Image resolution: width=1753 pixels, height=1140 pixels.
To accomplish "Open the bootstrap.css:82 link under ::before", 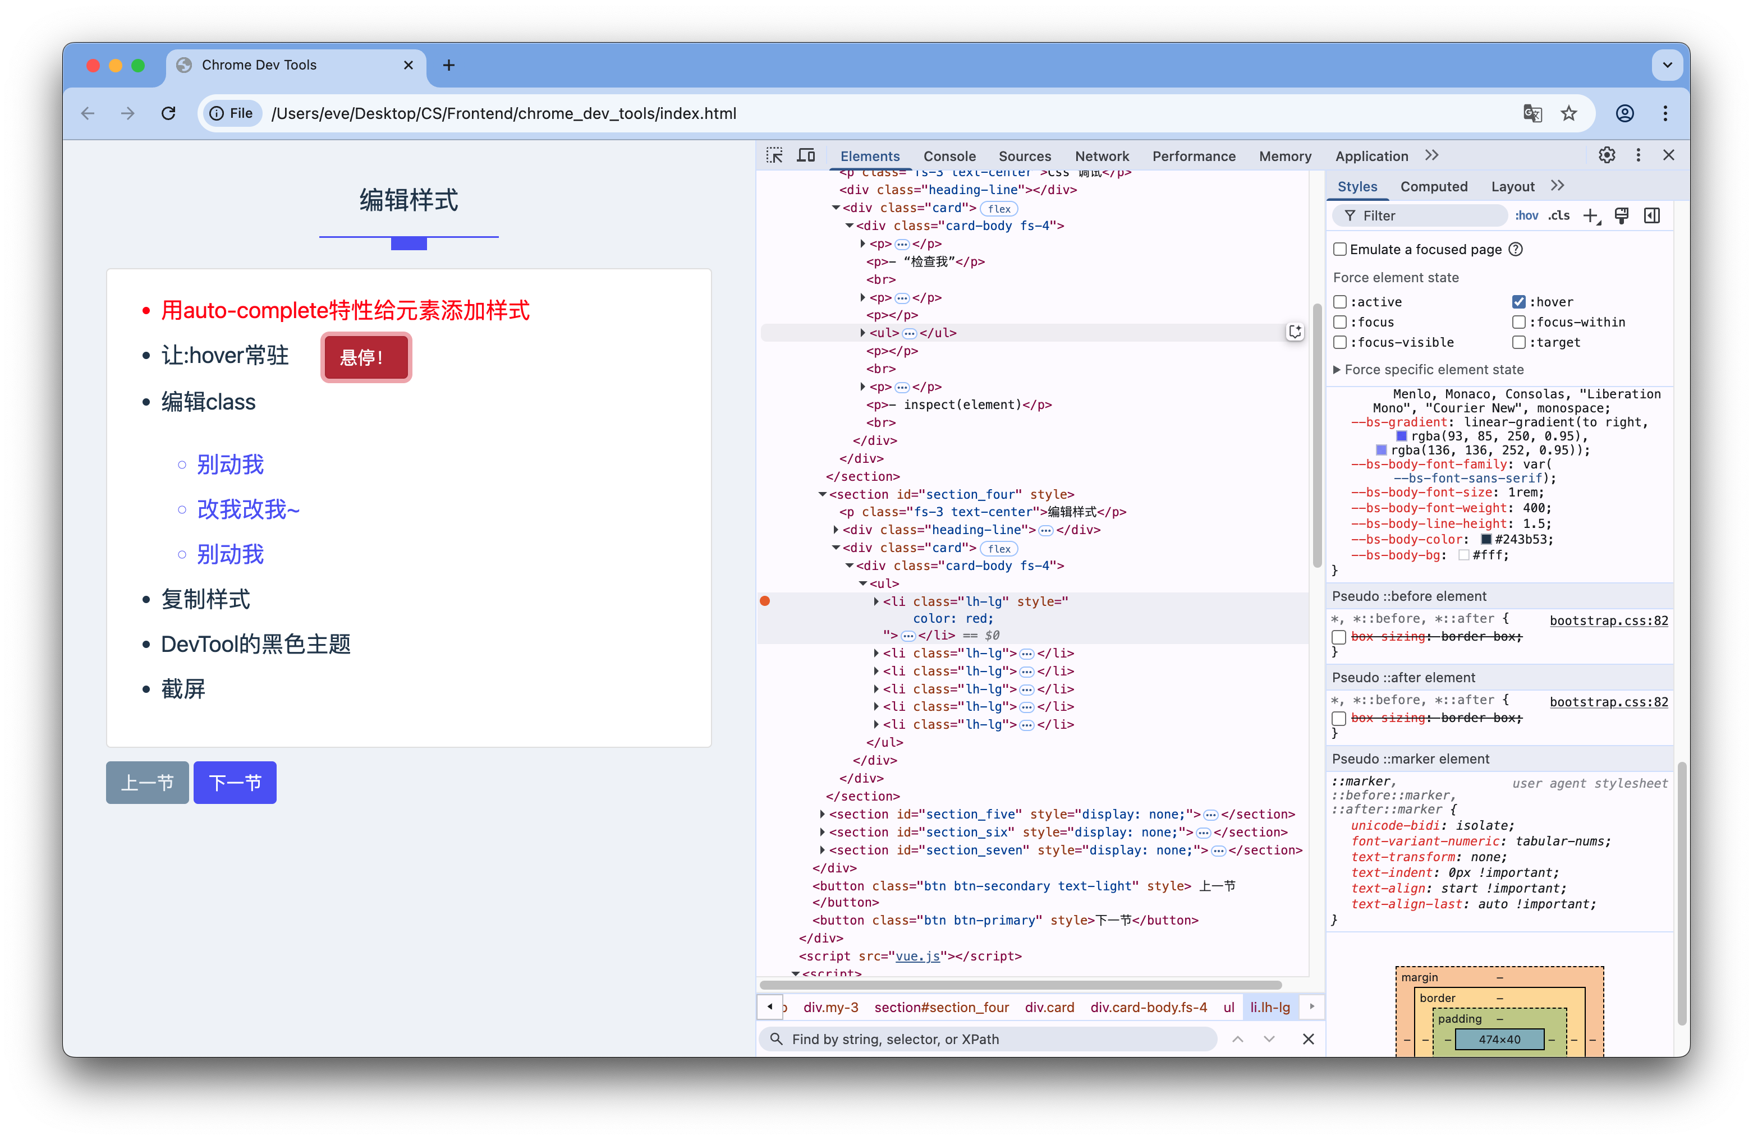I will (1608, 620).
